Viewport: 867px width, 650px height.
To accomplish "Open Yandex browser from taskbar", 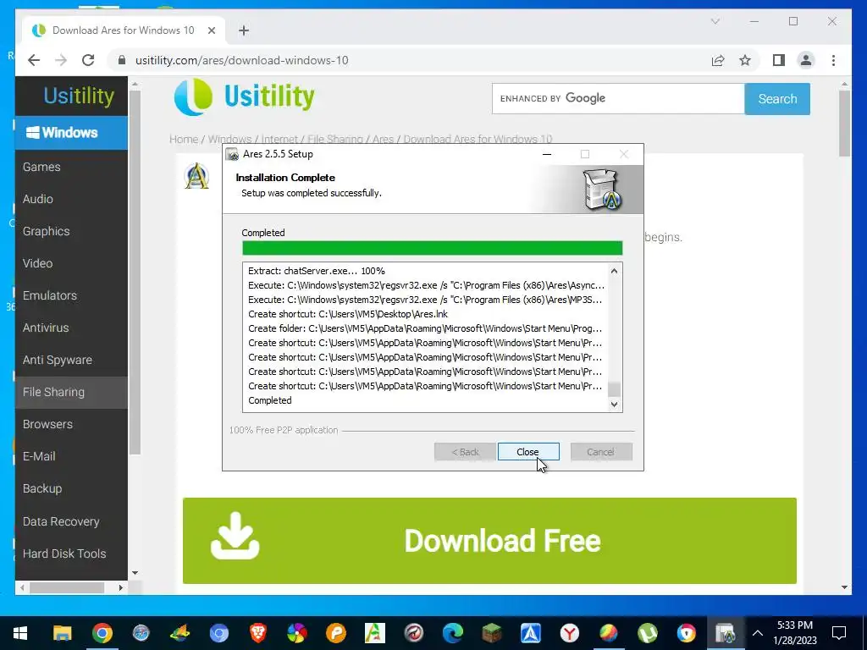I will (x=569, y=633).
